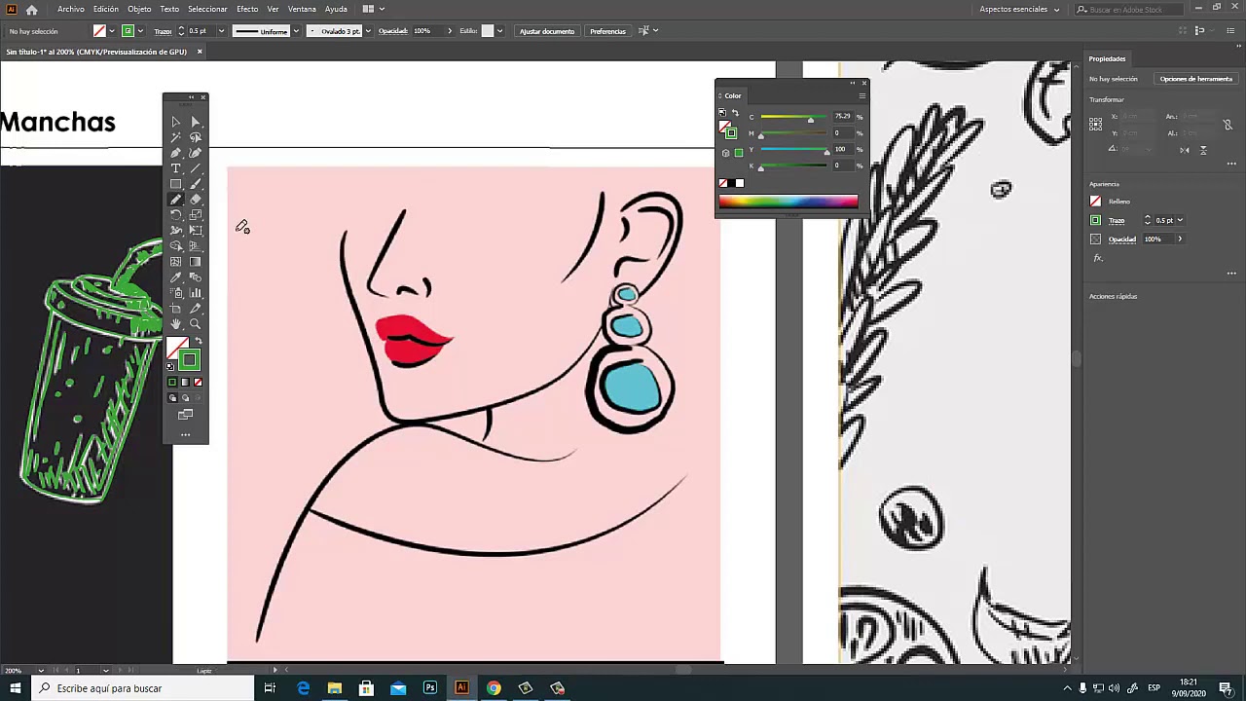Select the Column Graph tool
Viewport: 1246px width, 701px height.
point(196,293)
